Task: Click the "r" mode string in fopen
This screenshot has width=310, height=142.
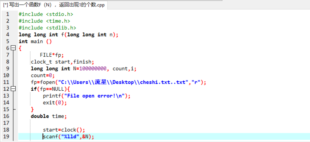Action: (196, 82)
